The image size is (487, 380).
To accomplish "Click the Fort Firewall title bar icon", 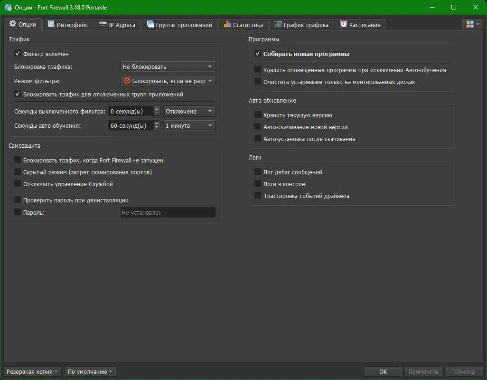I will pyautogui.click(x=9, y=8).
